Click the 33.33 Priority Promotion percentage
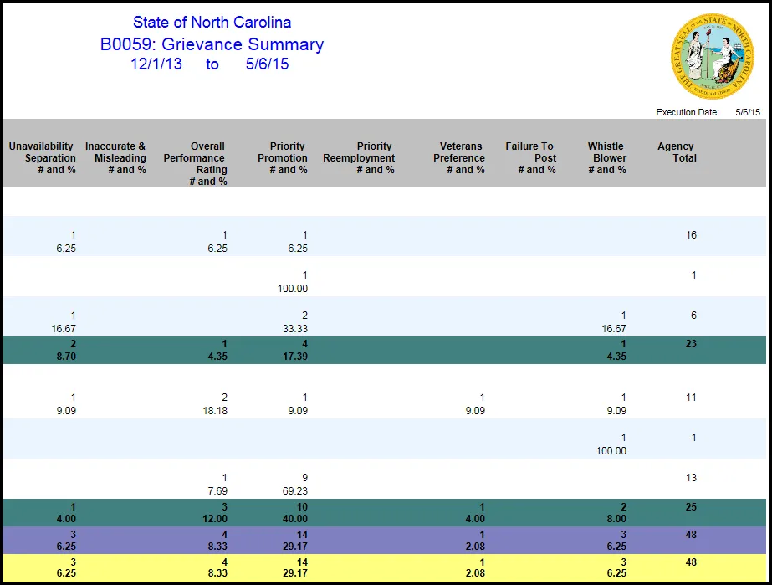The image size is (772, 585). pyautogui.click(x=293, y=329)
